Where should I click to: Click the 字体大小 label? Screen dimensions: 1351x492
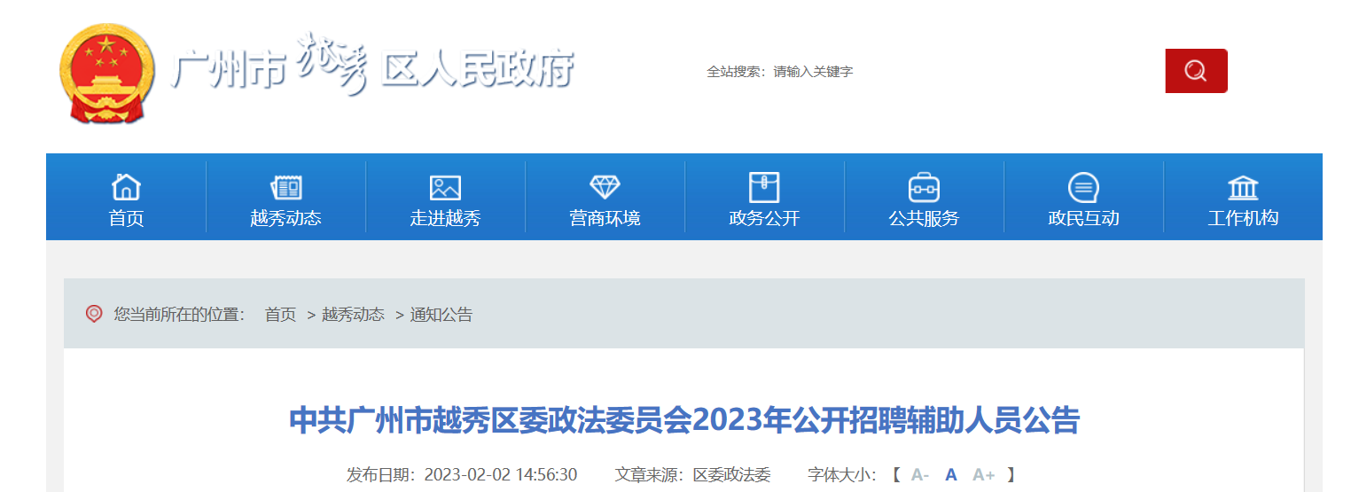842,475
